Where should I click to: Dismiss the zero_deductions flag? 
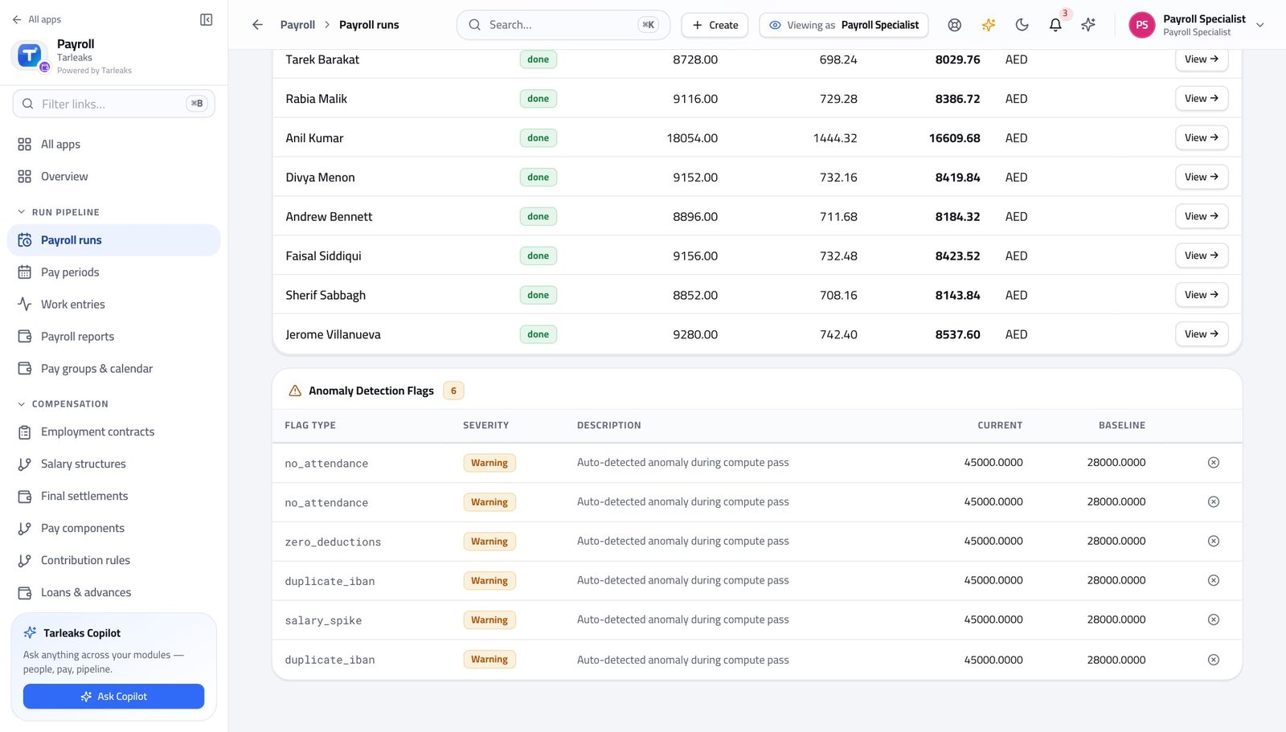point(1214,542)
